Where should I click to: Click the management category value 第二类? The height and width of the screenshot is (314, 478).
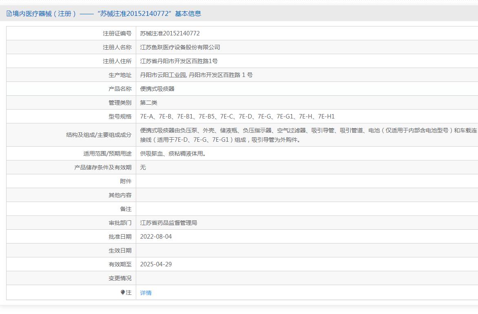(148, 103)
